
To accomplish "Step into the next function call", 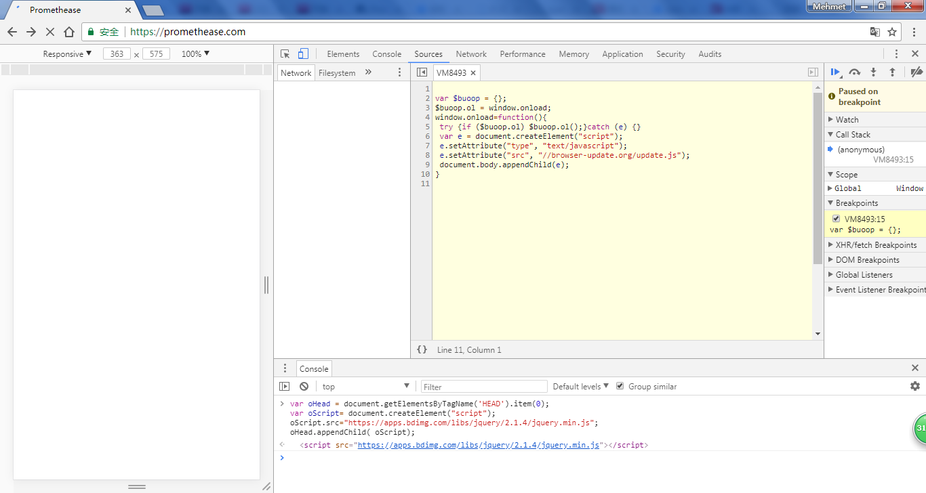I will (x=873, y=72).
